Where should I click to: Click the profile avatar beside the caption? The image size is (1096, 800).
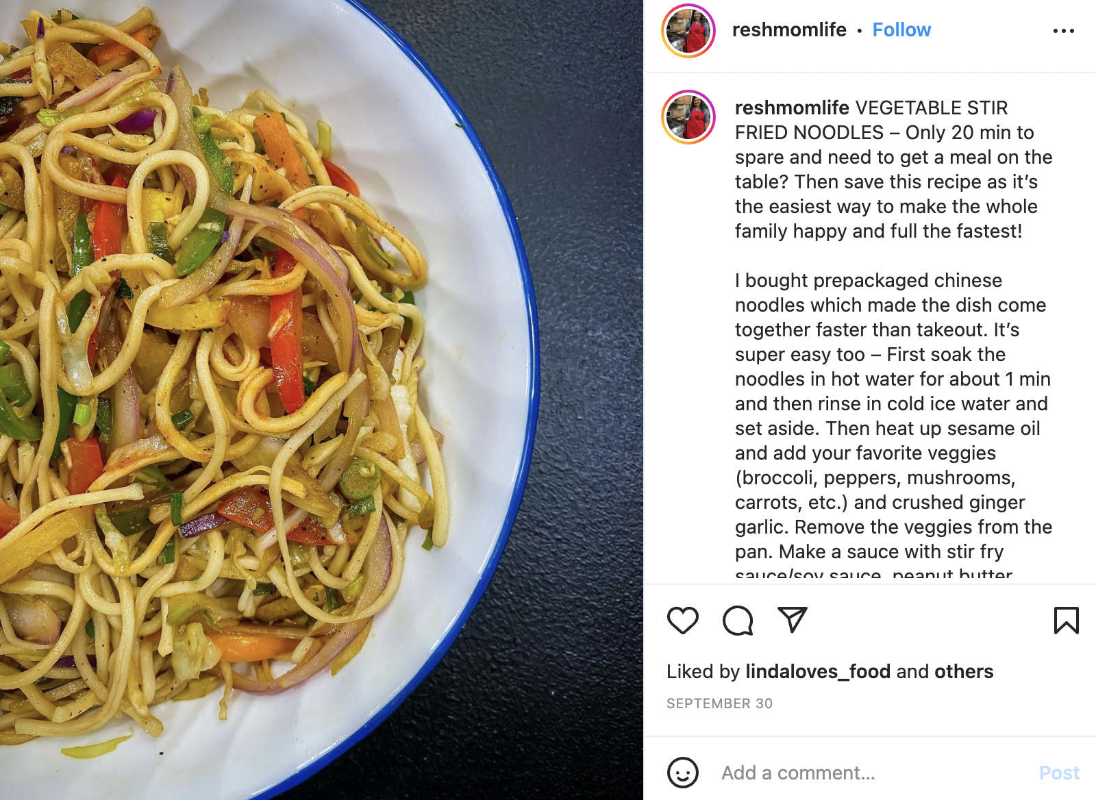point(688,117)
